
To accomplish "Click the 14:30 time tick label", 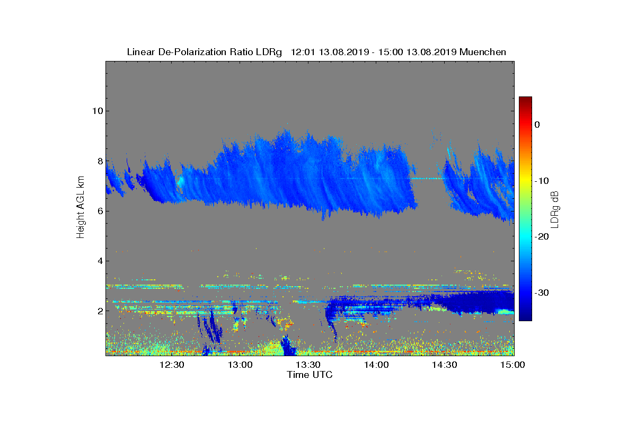I will [x=444, y=365].
